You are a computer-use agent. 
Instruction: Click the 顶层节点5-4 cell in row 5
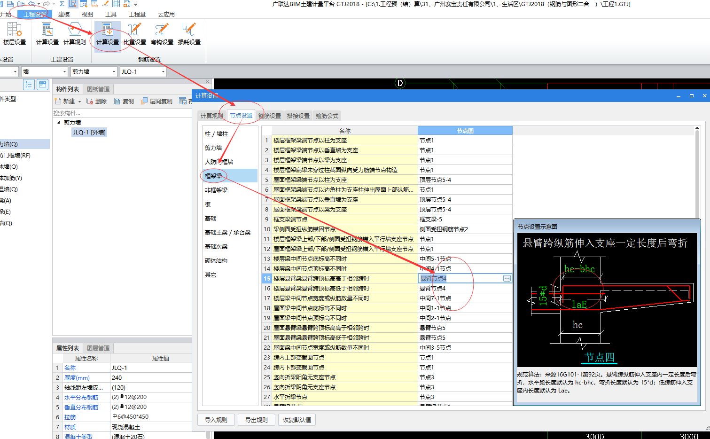[465, 180]
